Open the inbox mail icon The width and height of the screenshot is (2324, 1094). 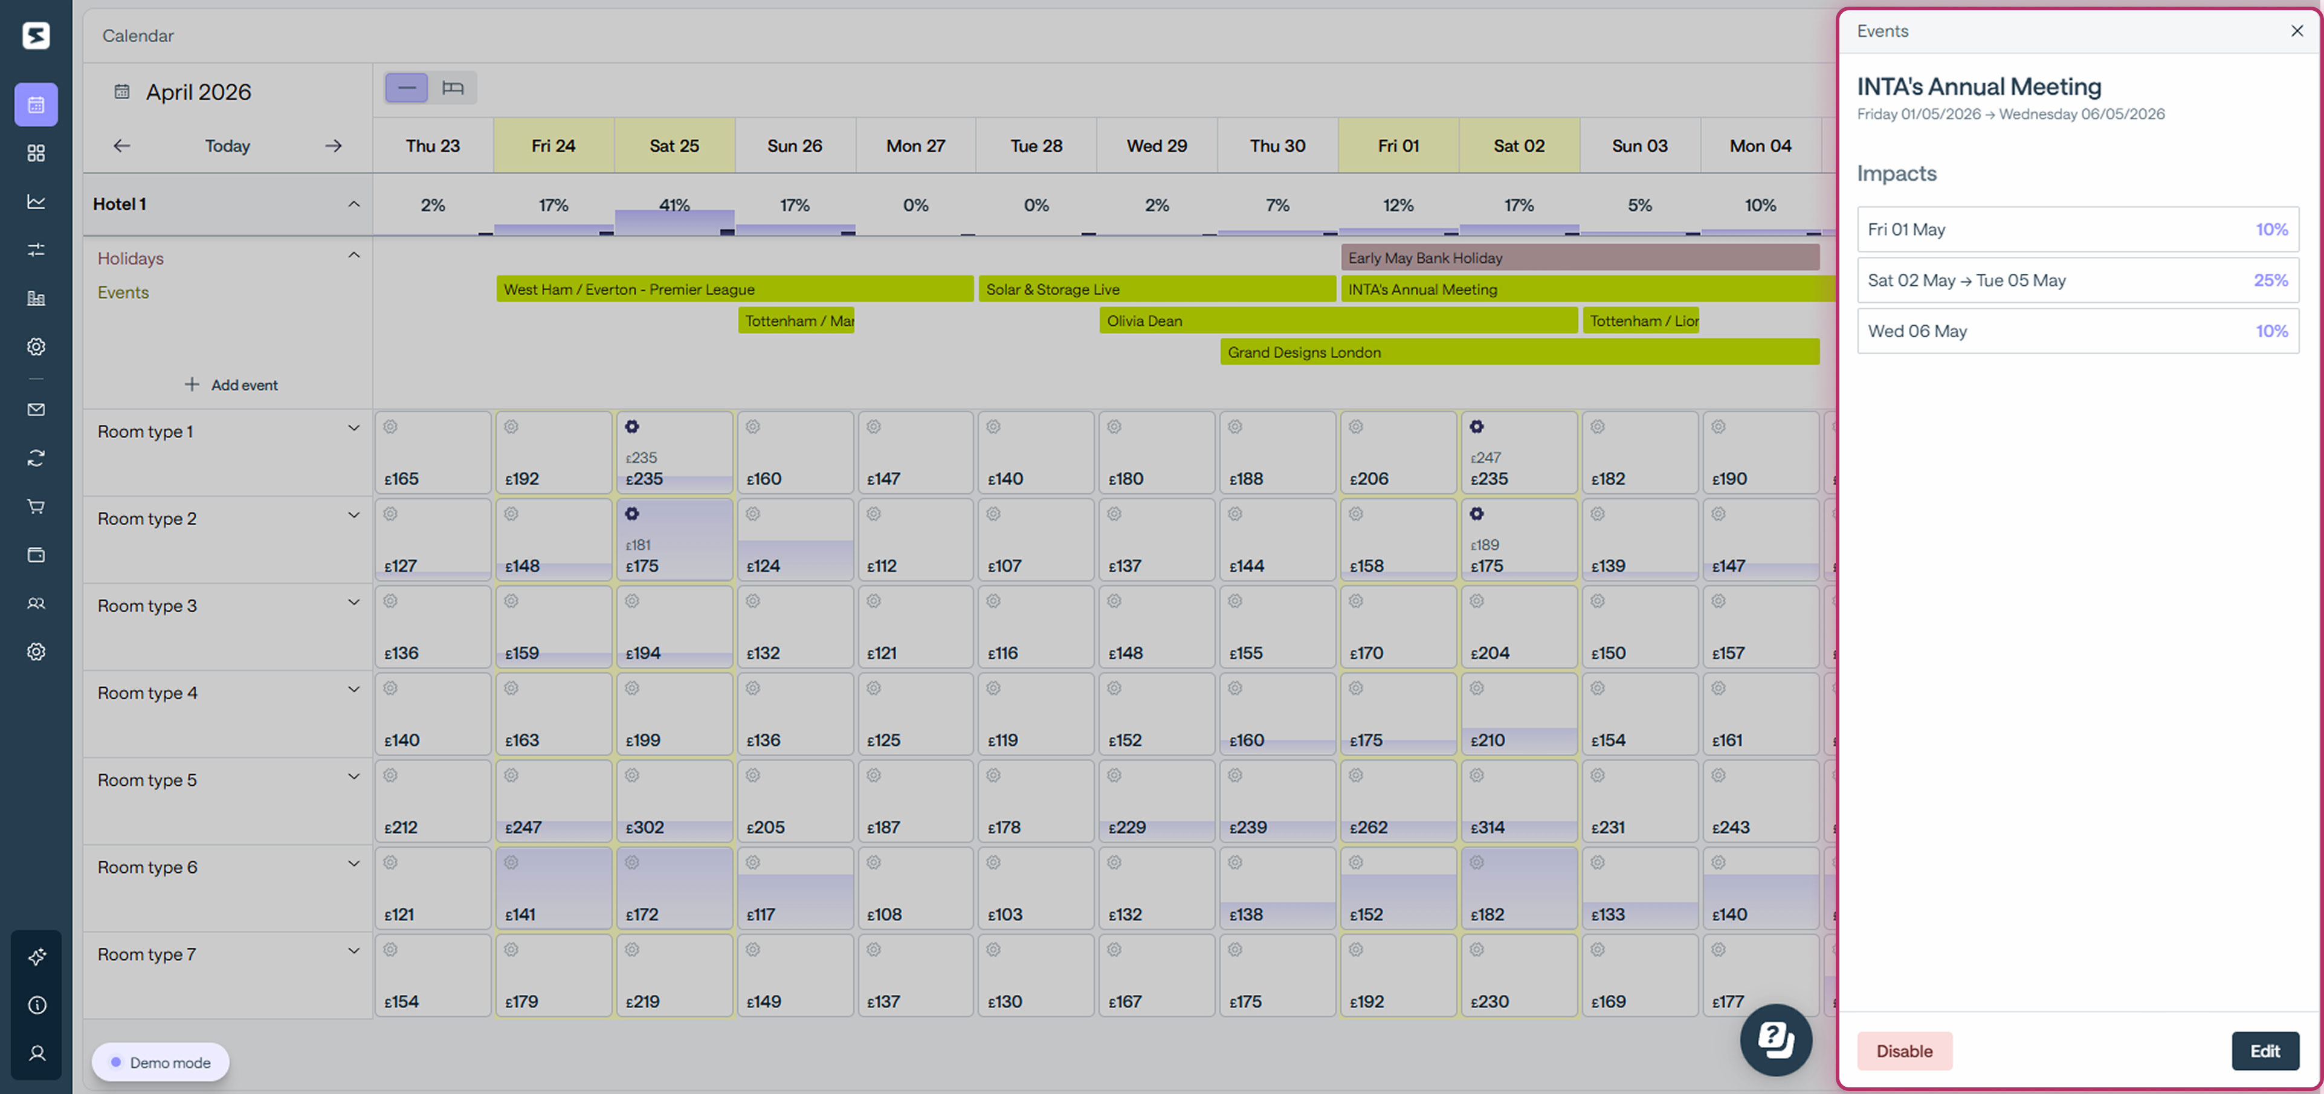pos(36,409)
